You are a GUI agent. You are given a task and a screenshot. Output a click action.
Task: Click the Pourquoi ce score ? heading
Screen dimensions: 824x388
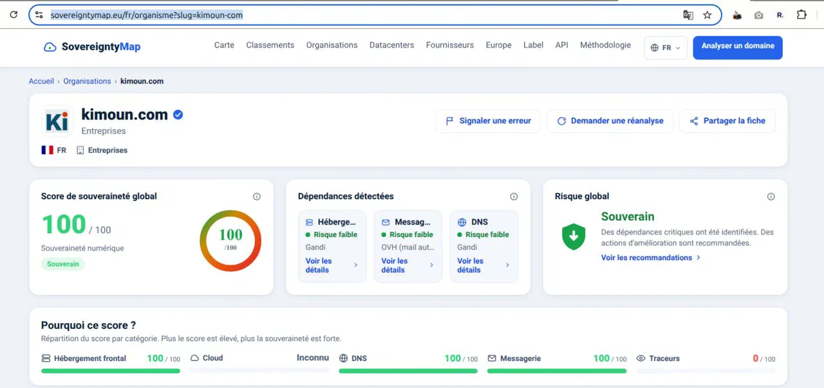click(88, 326)
